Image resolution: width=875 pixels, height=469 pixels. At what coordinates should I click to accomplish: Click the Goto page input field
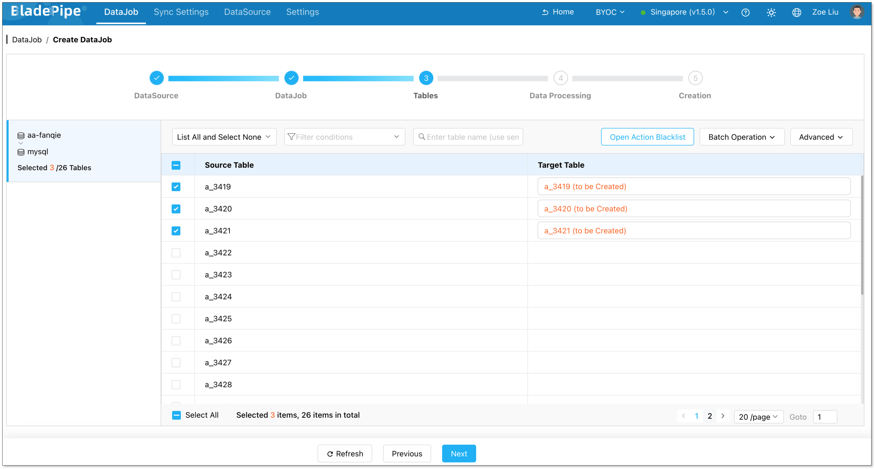click(825, 417)
